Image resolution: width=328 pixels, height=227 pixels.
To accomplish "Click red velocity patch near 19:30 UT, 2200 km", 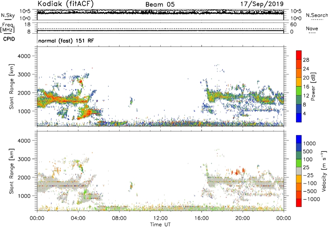I will pyautogui.click(x=237, y=172).
